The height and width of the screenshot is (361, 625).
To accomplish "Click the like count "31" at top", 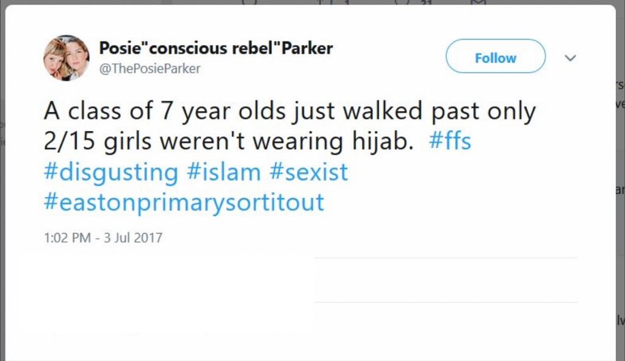I will click(422, 2).
